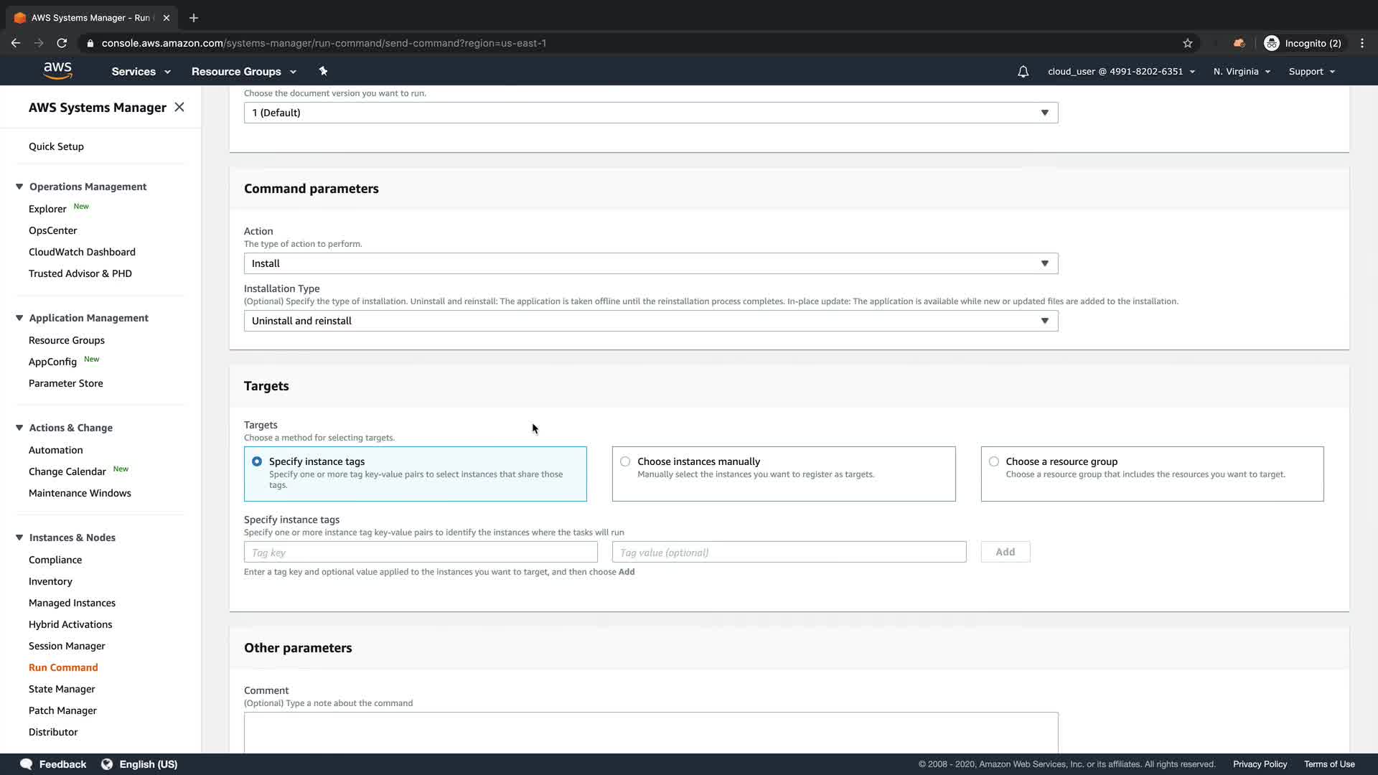The width and height of the screenshot is (1378, 775).
Task: Open the Installation Type dropdown
Action: (x=650, y=321)
